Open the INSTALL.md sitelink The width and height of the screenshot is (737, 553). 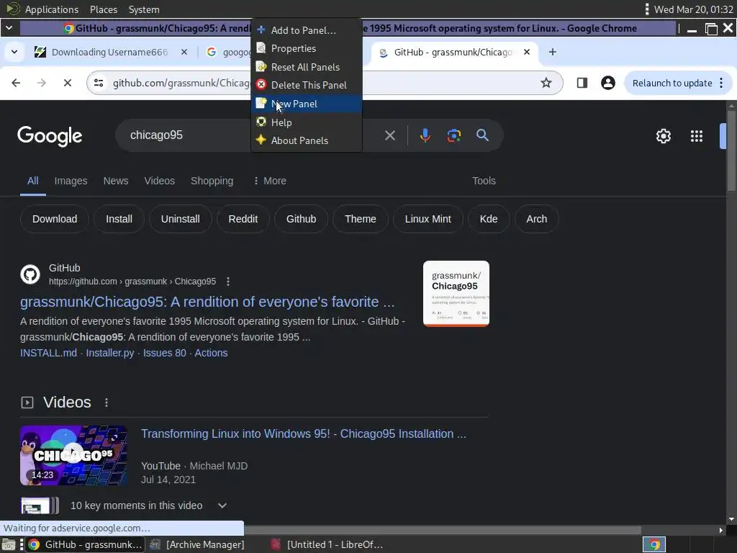pyautogui.click(x=48, y=353)
